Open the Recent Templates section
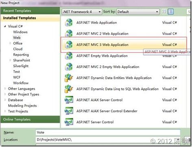 point(30,11)
